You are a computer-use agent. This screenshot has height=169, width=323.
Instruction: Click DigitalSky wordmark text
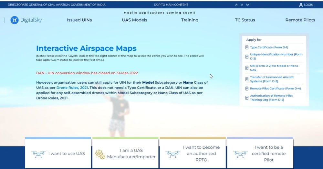(x=31, y=20)
